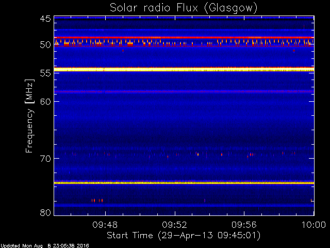Click the 09:52 time tick label
This screenshot has width=330, height=248.
tap(174, 225)
